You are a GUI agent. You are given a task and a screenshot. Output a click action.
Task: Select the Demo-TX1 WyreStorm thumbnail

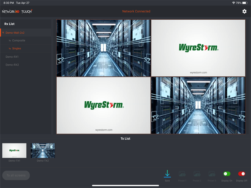click(14, 150)
